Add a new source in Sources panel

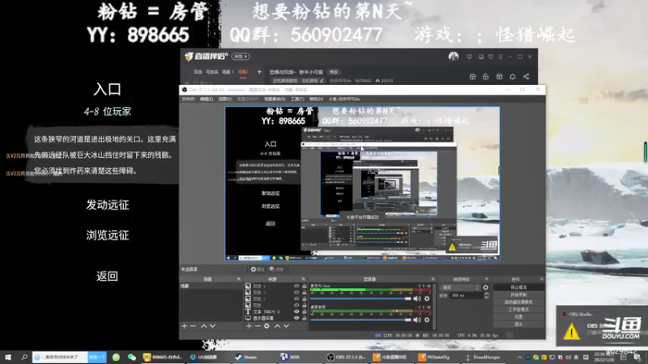(249, 326)
